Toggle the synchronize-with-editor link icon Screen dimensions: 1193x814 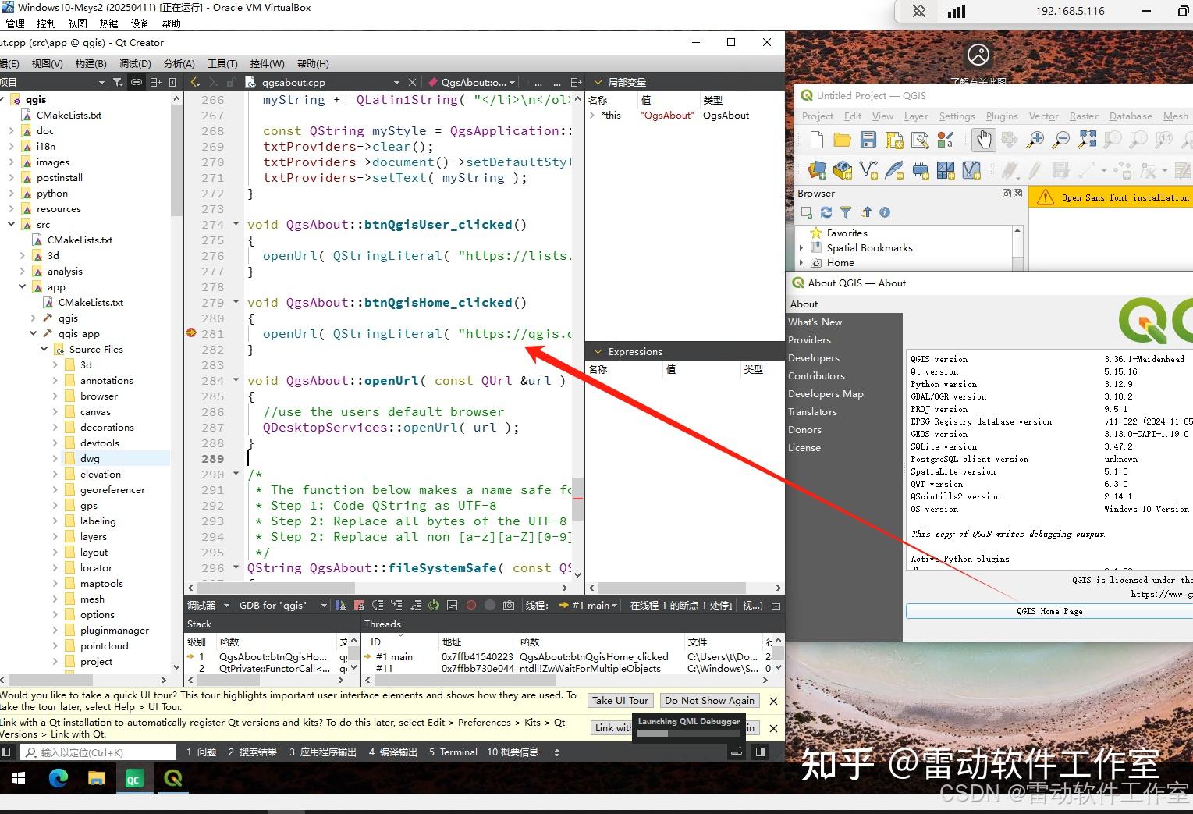point(137,82)
